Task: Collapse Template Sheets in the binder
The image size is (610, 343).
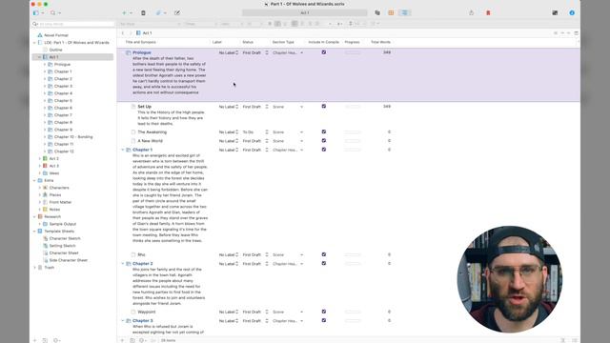Action: coord(34,231)
